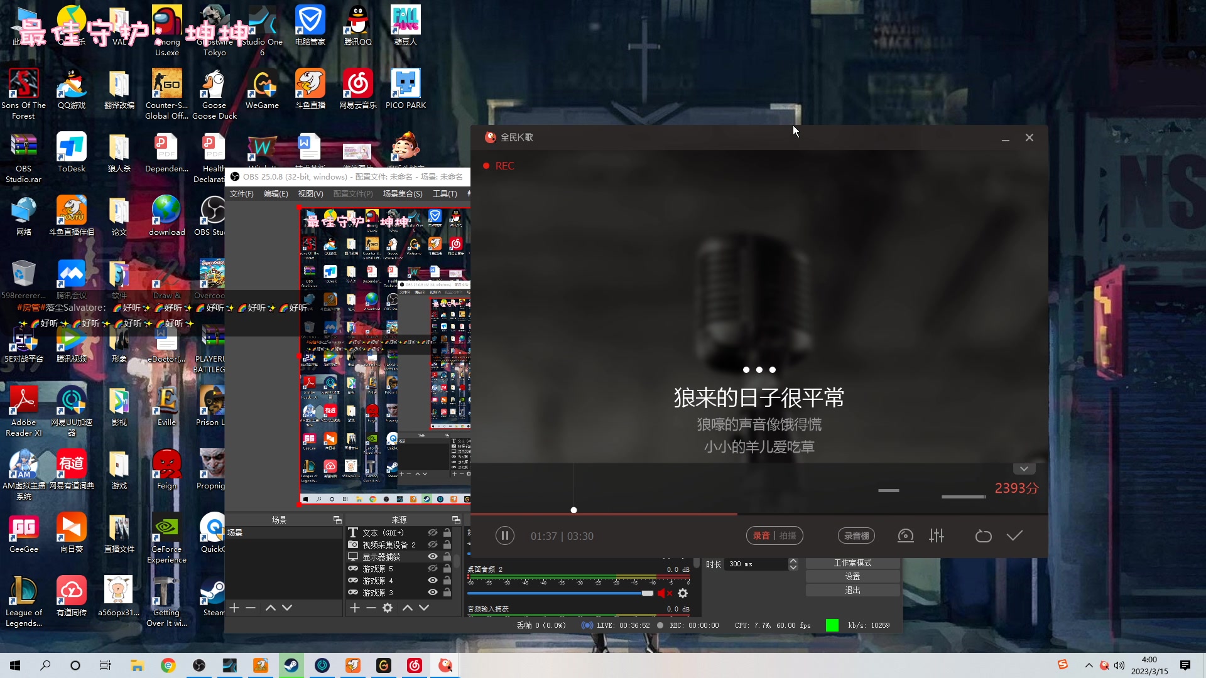This screenshot has width=1206, height=678.
Task: Show the hidden 视频采集设备 2 source
Action: tap(432, 544)
